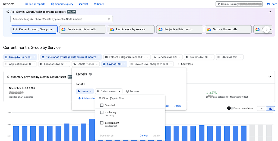
Task: Open the Learn panel
Action: click(272, 4)
